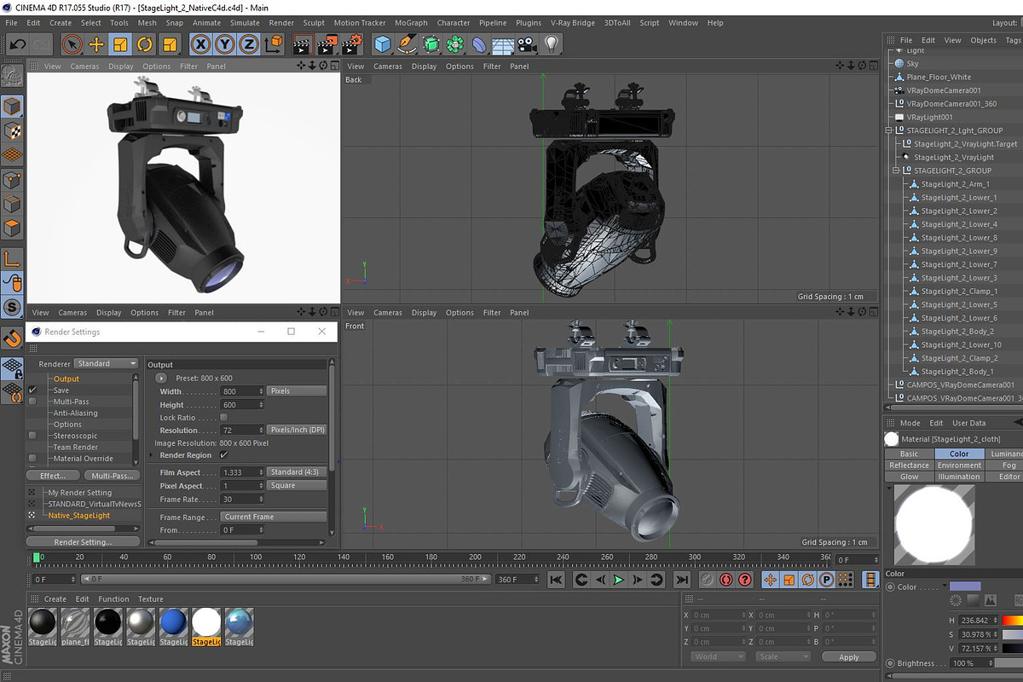Screen dimensions: 1023x682
Task: Toggle the Save checkbox in Render Settings
Action: click(32, 390)
